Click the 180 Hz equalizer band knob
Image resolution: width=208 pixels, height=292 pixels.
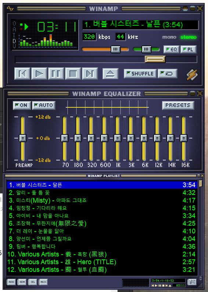pos(78,138)
